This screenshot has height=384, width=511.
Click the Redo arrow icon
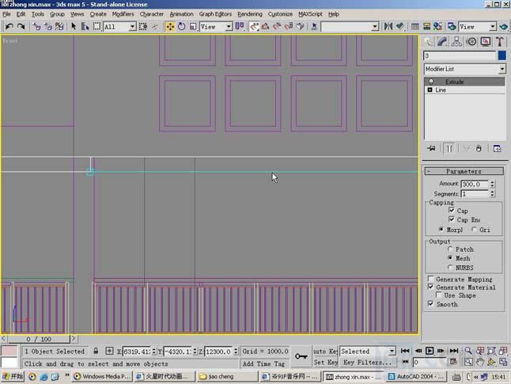[21, 26]
